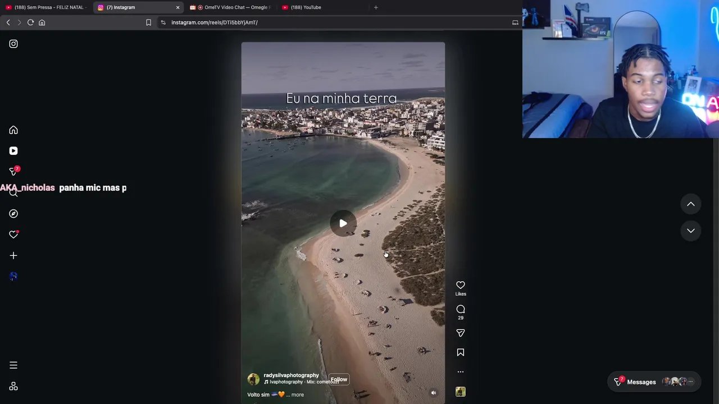The image size is (719, 404).
Task: Toggle the reel sound speaker button
Action: click(x=434, y=393)
